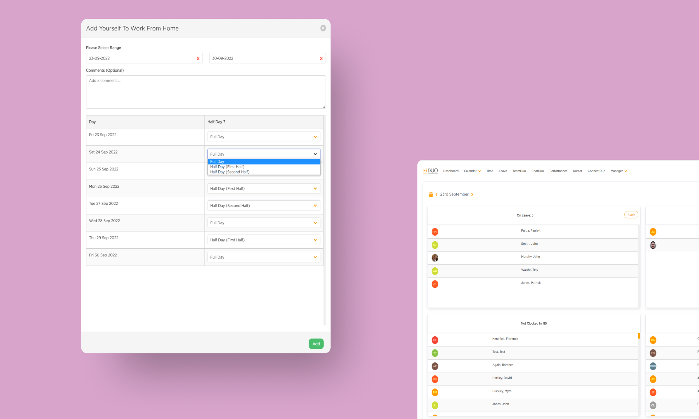Close the Work From Home dialog
Image resolution: width=699 pixels, height=419 pixels.
pos(323,28)
